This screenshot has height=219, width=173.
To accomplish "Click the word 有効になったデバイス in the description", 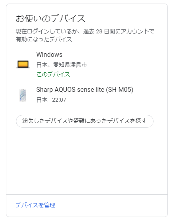I will tap(44, 39).
